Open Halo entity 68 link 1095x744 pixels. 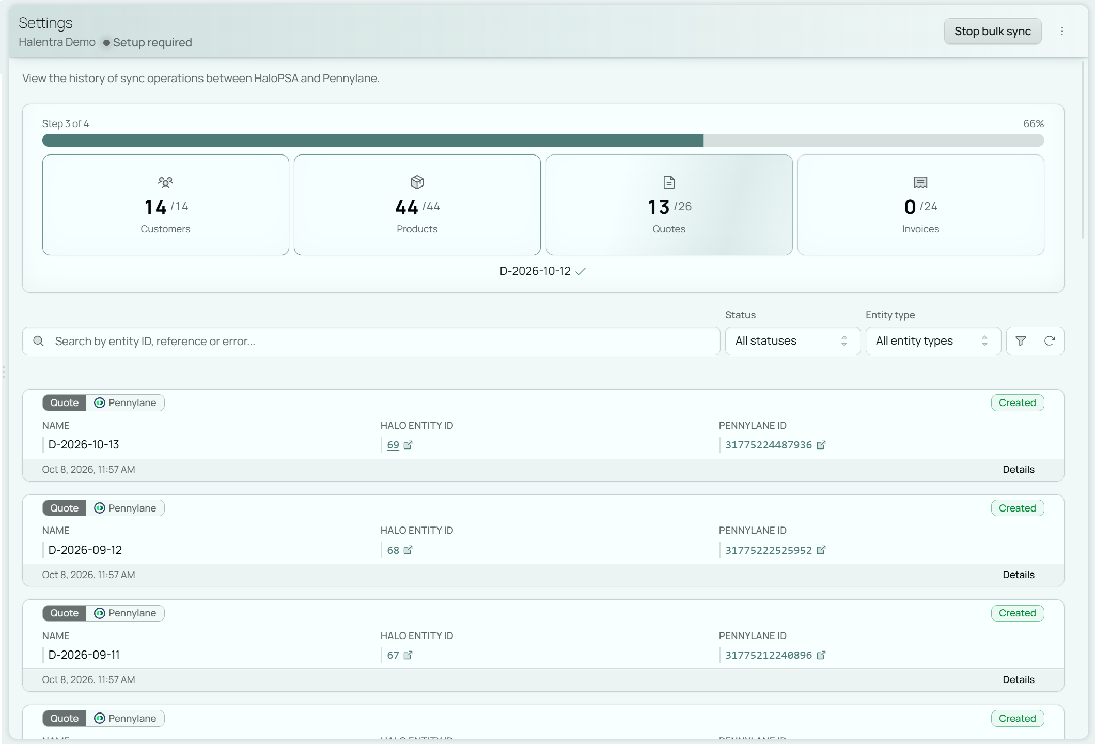[x=393, y=550]
